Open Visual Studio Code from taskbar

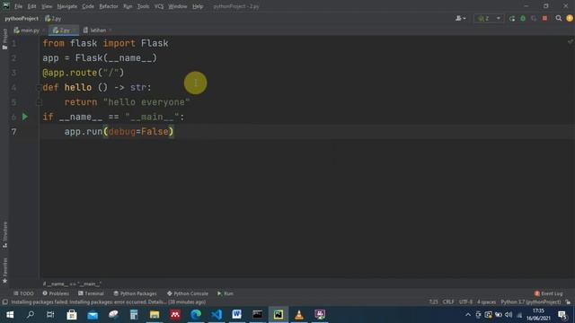[x=217, y=315]
